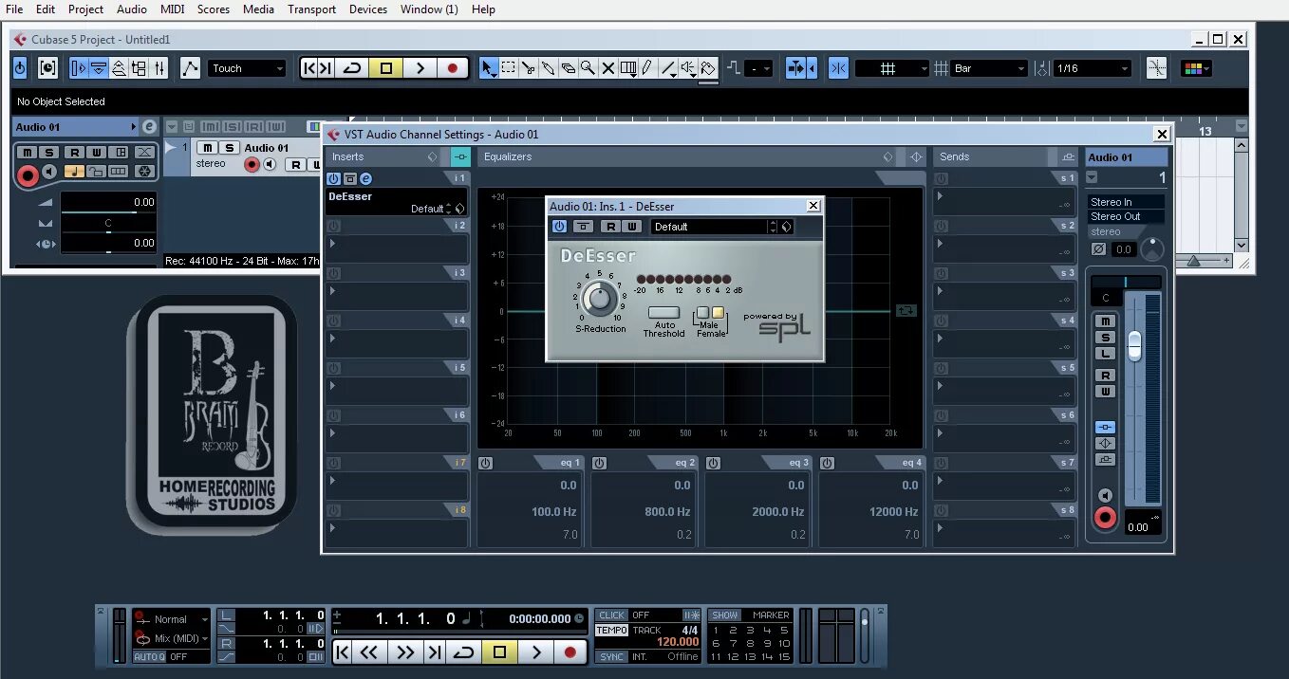This screenshot has width=1289, height=679.
Task: Click toolbar Record button in project window
Action: (453, 68)
